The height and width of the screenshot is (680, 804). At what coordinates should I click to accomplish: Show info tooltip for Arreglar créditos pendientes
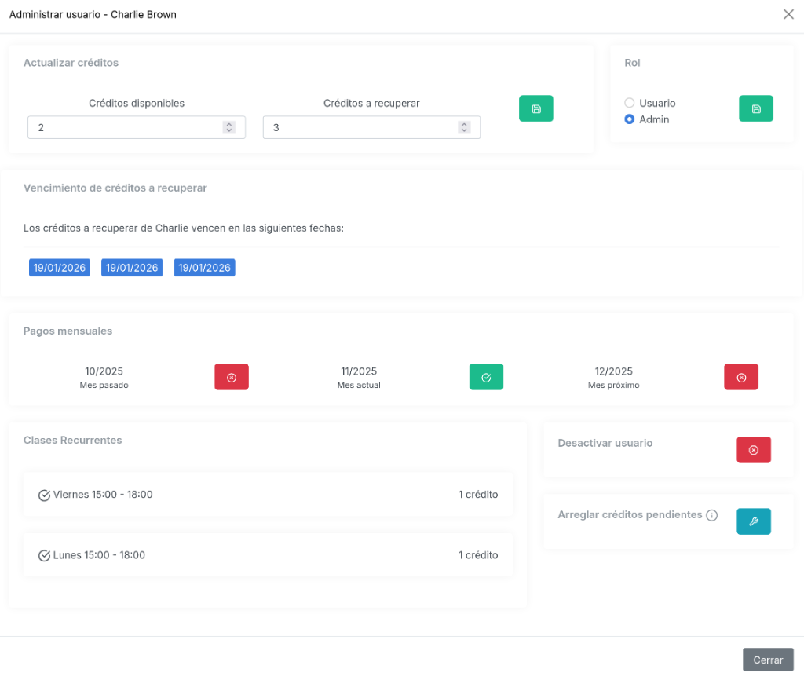(711, 516)
